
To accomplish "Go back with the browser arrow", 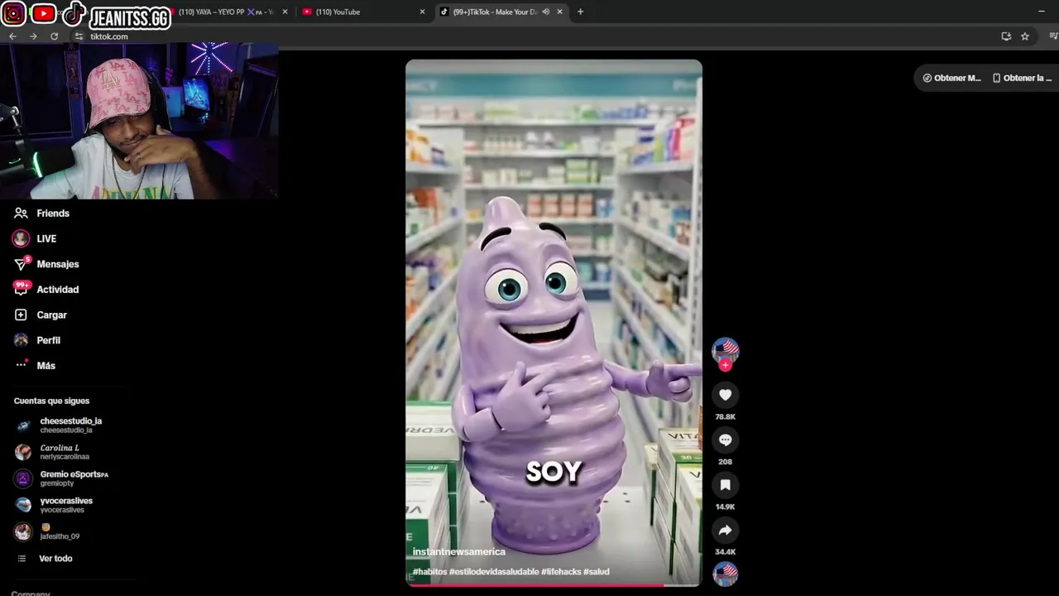I will 12,36.
